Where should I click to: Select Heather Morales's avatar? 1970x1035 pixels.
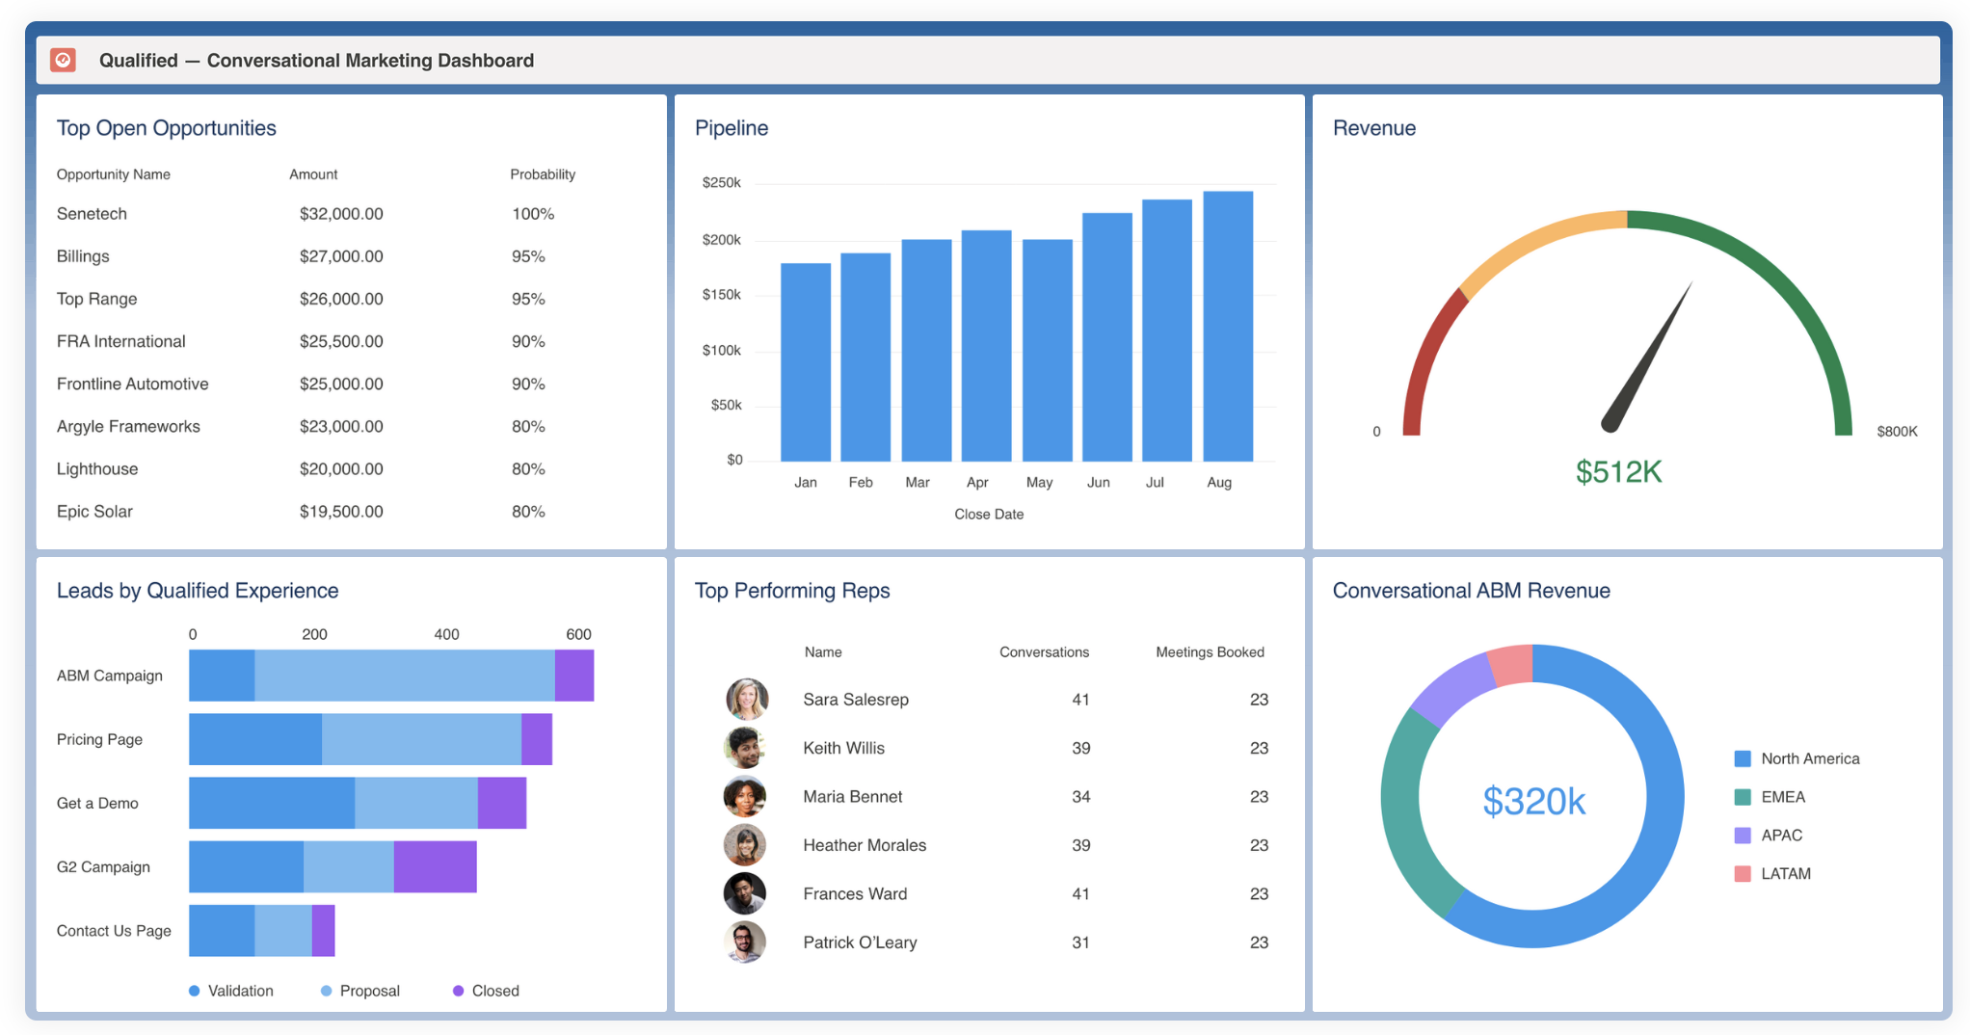(x=746, y=845)
